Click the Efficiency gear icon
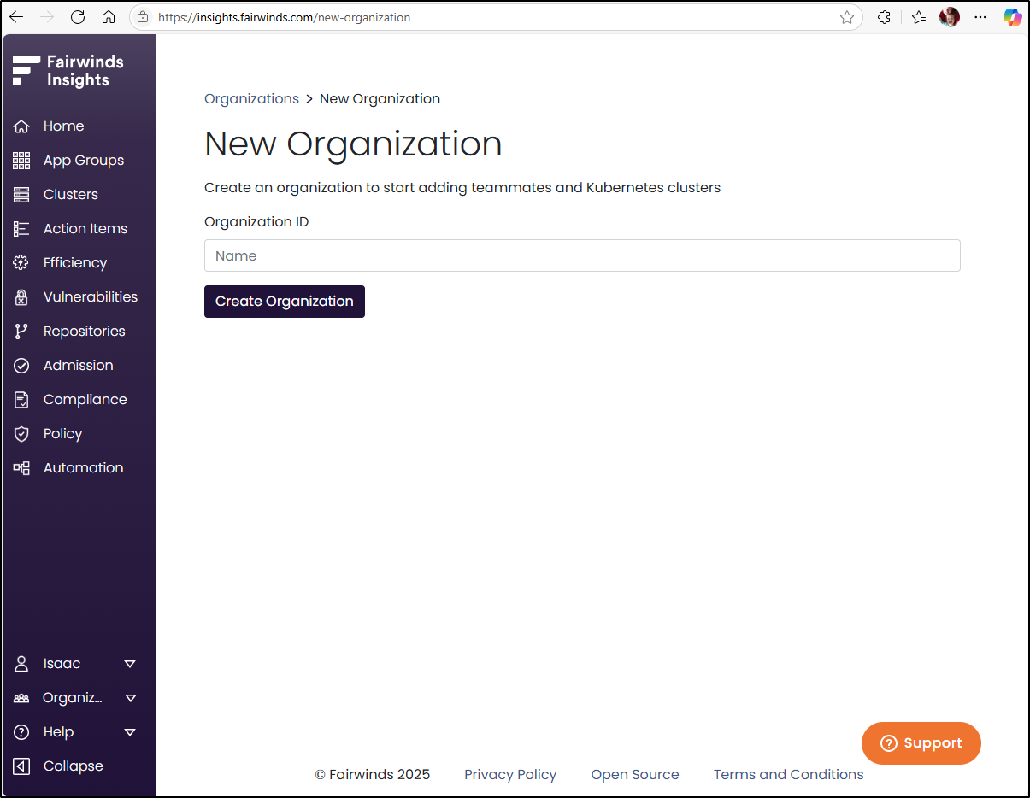1030x798 pixels. (x=22, y=263)
